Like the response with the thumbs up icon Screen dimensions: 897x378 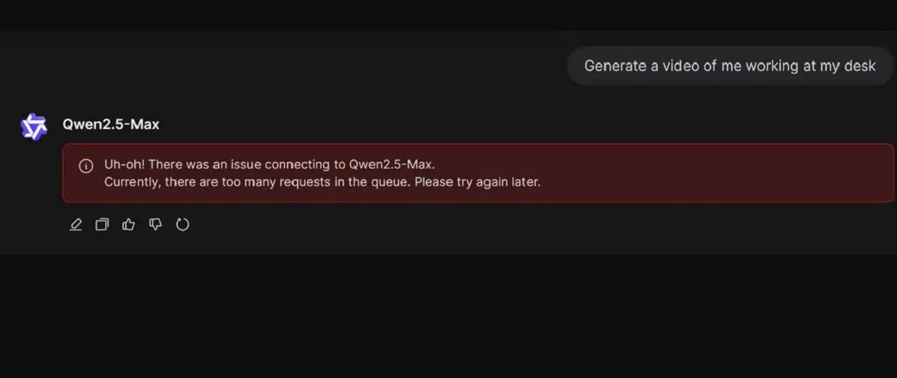(129, 224)
